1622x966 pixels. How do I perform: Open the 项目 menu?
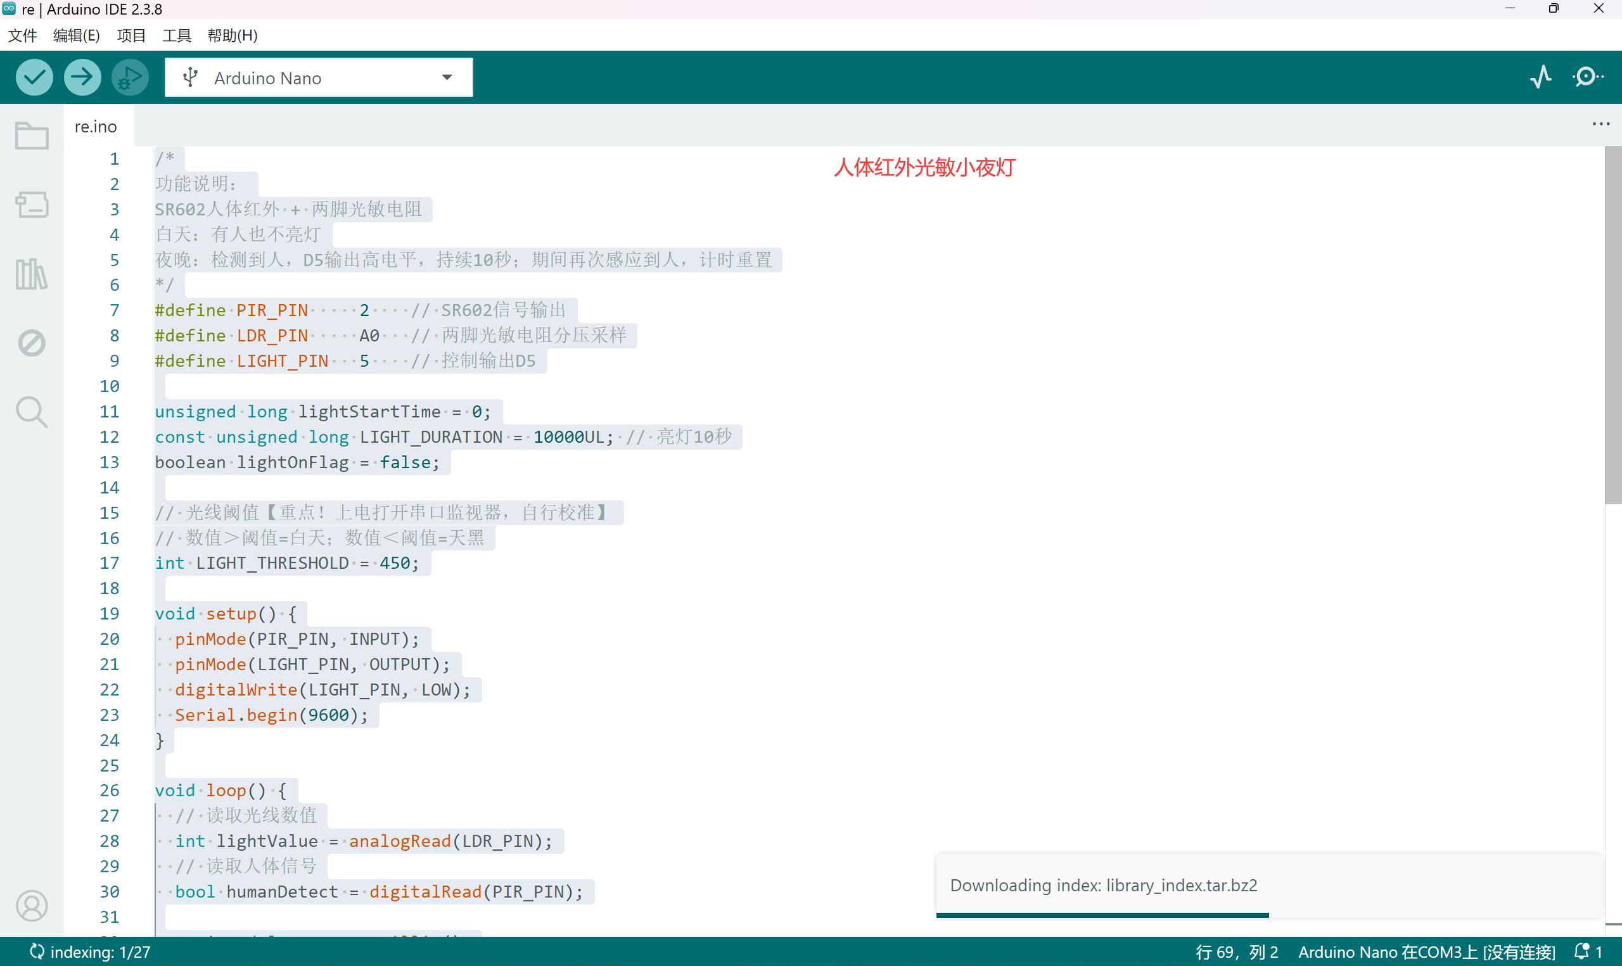131,35
